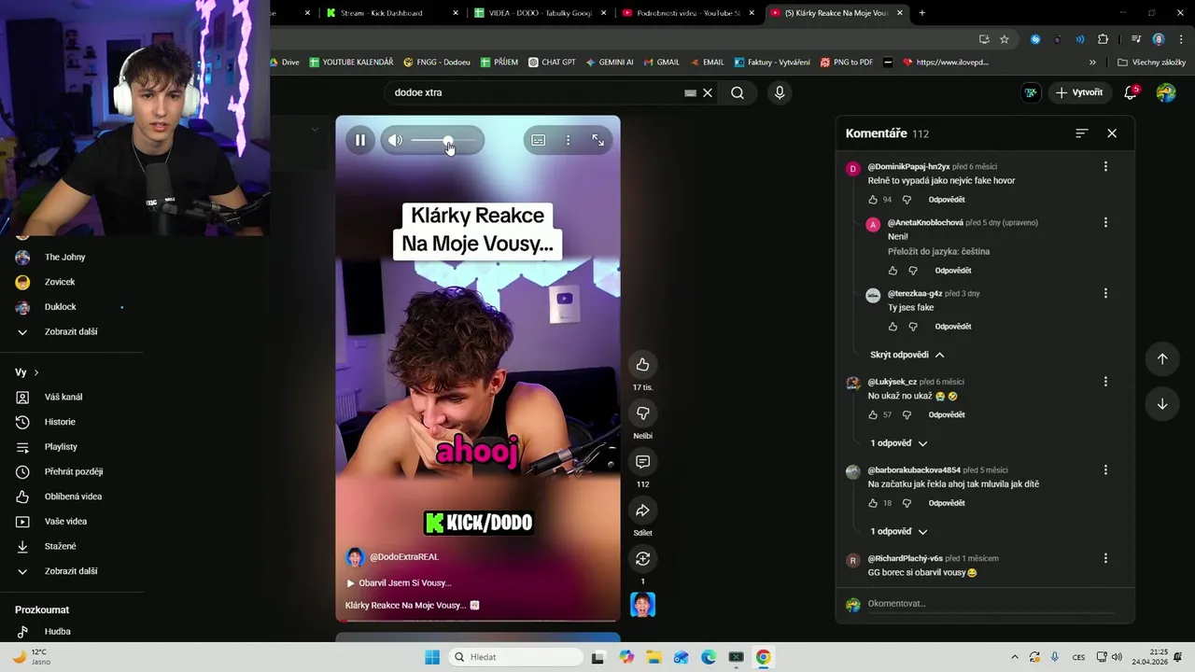Open the three-dot menu on the video player
Viewport: 1195px width, 672px height.
click(x=568, y=140)
